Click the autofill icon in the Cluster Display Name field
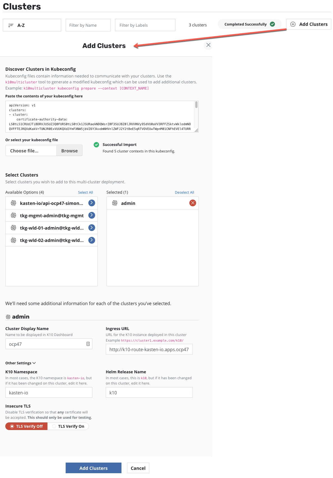 pos(88,344)
